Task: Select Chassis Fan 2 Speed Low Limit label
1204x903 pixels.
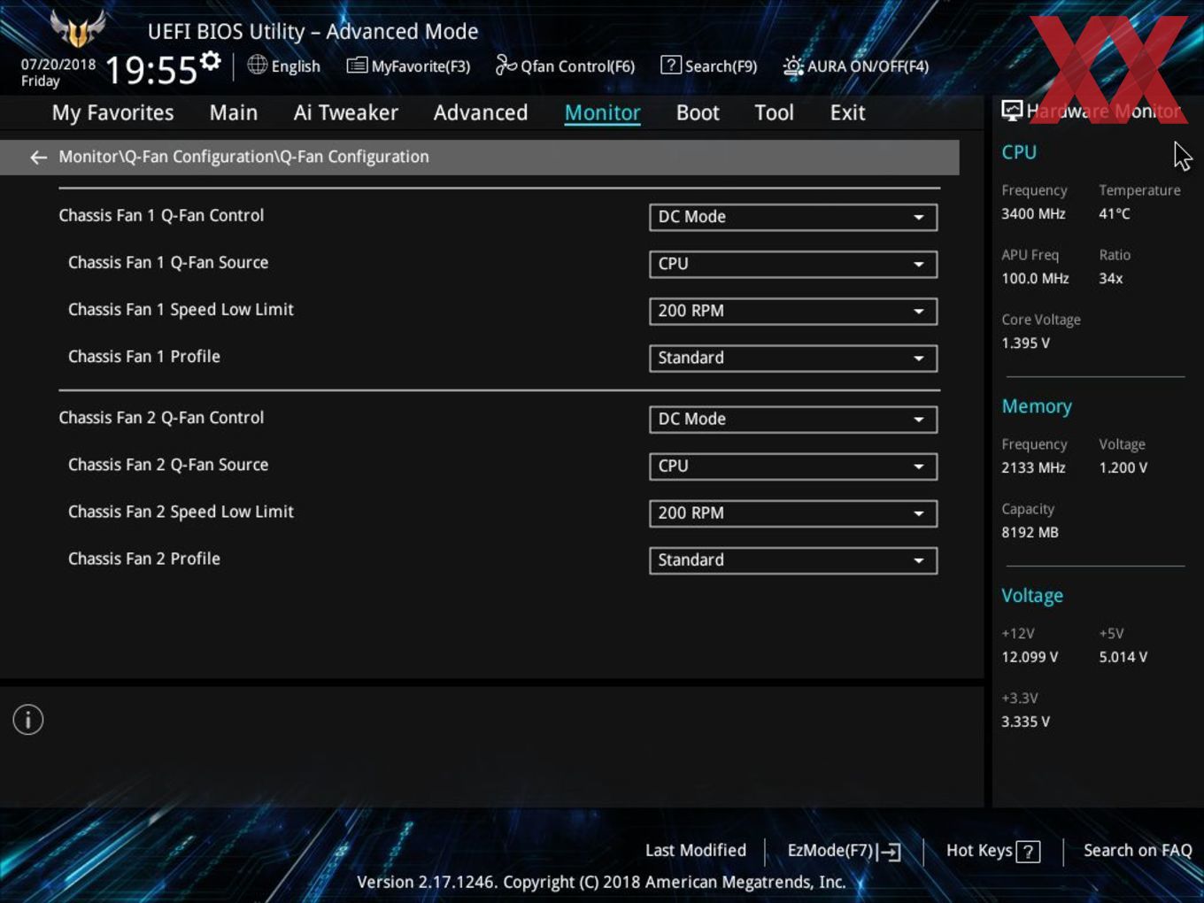Action: 181,512
